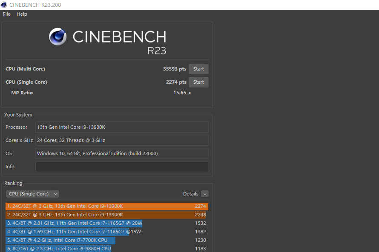
Task: Click the Cinebench title bar app icon
Action: [x=4, y=5]
